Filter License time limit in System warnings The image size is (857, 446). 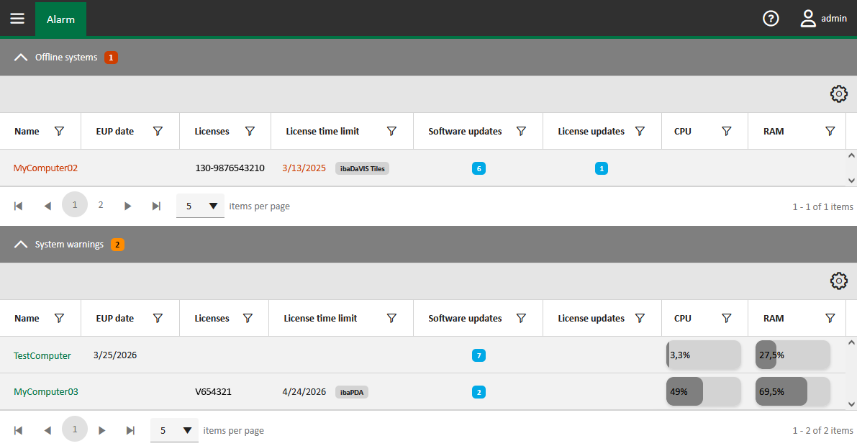(x=392, y=318)
